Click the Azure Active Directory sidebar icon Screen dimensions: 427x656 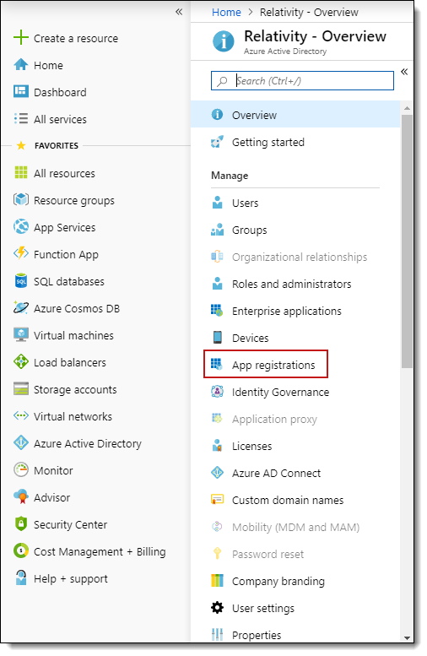(x=21, y=442)
